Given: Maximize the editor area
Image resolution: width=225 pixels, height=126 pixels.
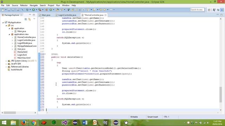Looking at the screenshot, I should (221, 15).
